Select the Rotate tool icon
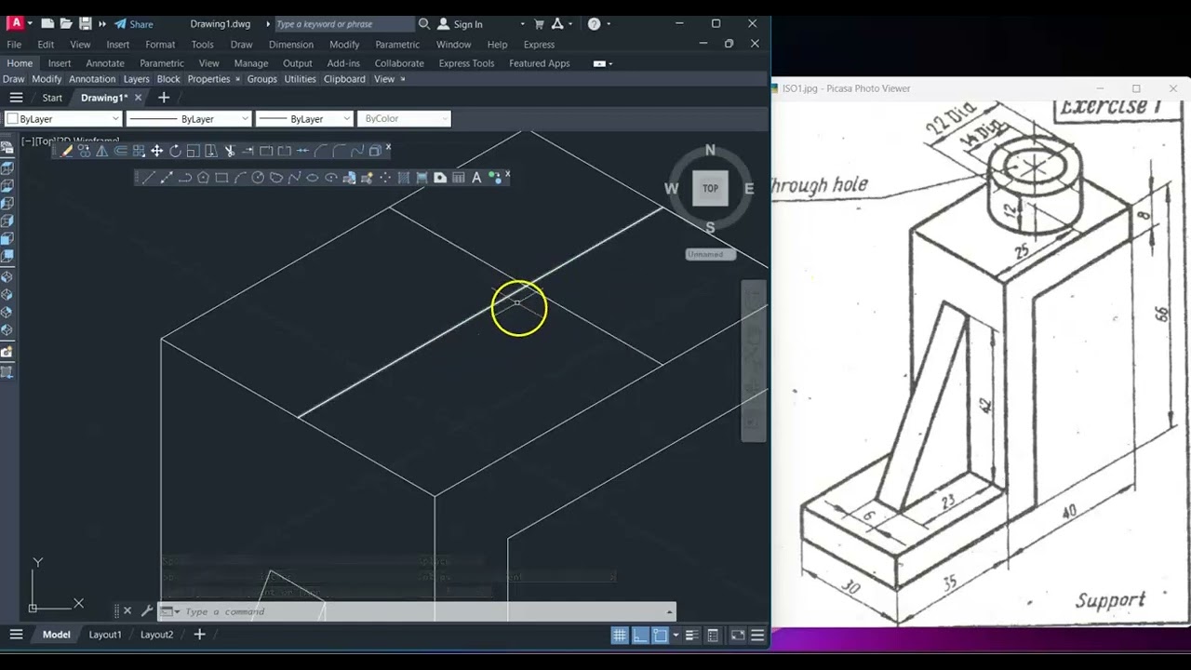 175,151
